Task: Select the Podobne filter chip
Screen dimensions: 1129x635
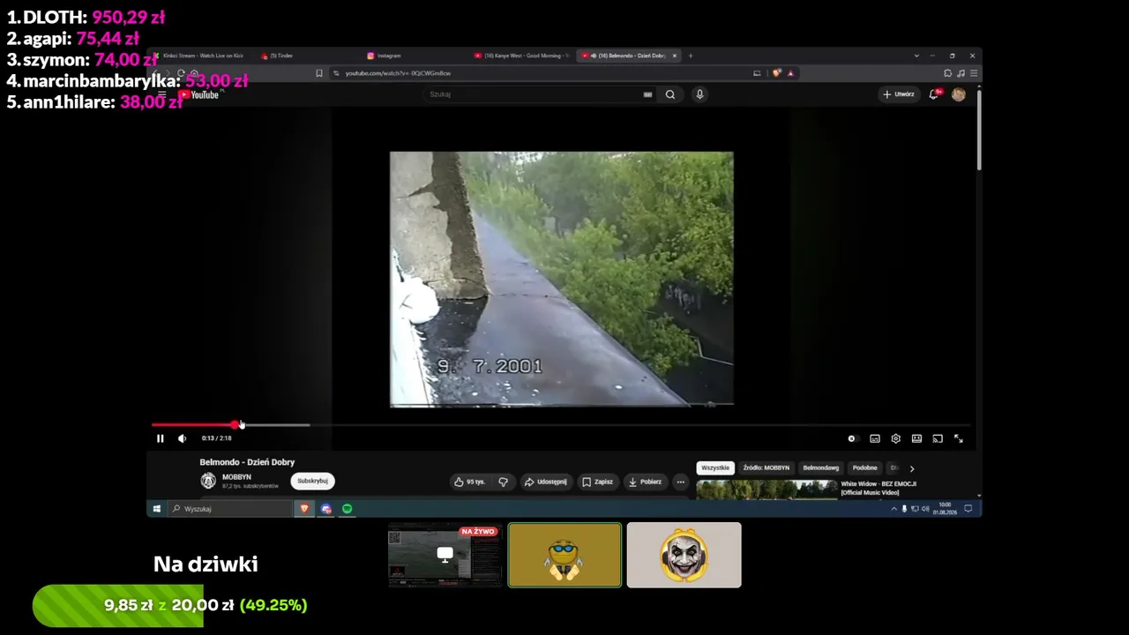Action: click(864, 467)
